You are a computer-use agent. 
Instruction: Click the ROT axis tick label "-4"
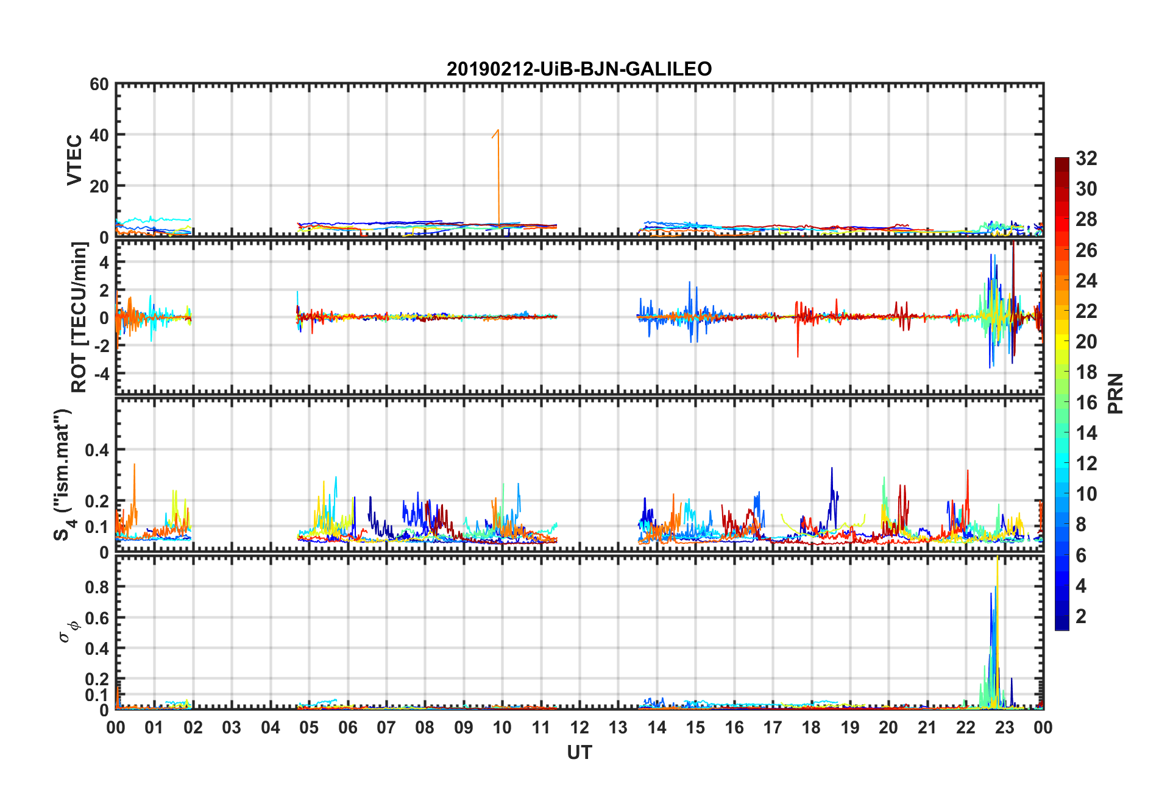(101, 373)
